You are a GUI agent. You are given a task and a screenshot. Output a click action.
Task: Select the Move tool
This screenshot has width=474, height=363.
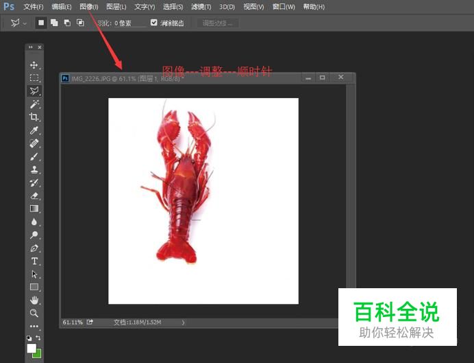click(x=34, y=65)
